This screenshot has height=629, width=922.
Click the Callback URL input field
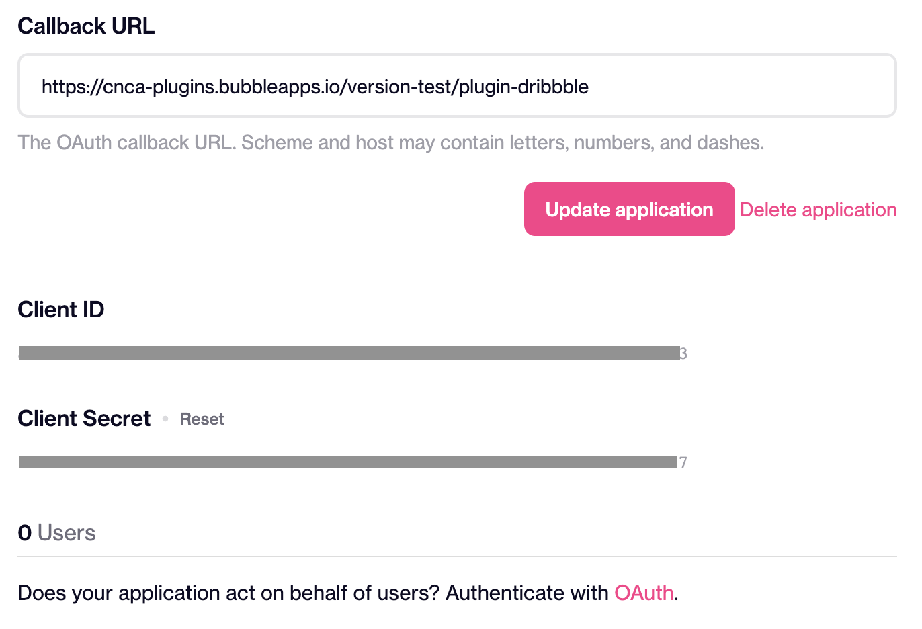(x=457, y=86)
